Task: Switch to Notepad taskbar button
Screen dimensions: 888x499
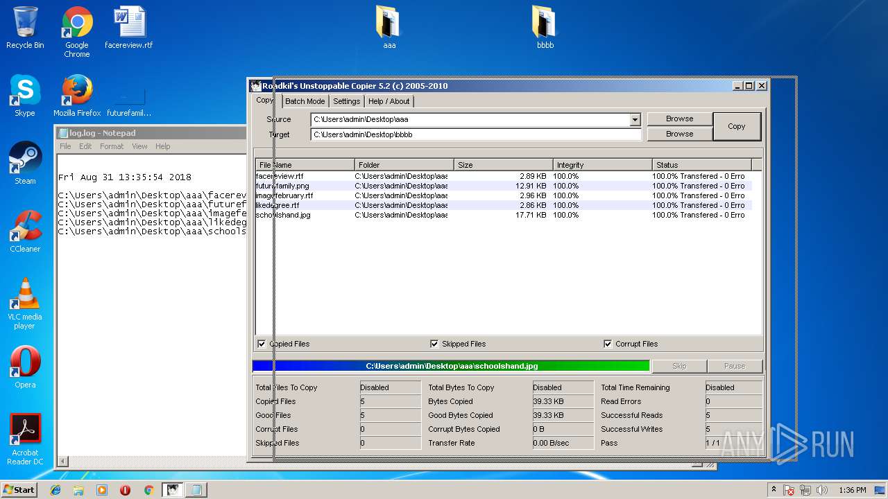Action: click(196, 490)
